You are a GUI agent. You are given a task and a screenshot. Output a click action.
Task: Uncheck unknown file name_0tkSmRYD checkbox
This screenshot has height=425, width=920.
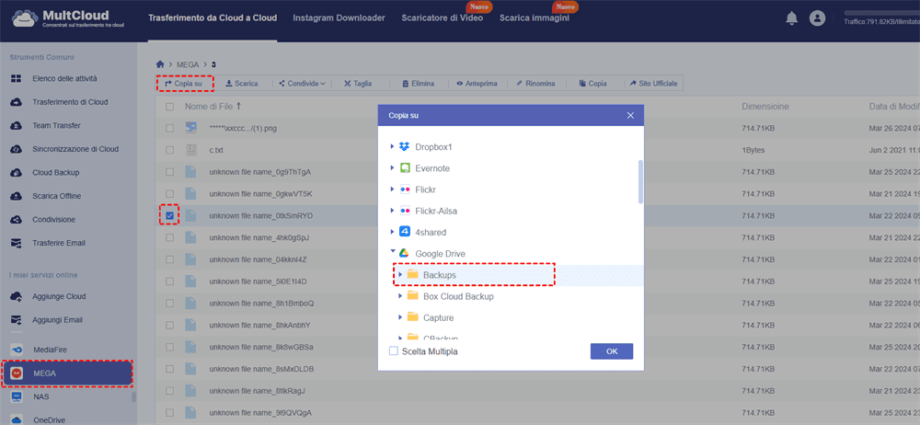(x=169, y=216)
